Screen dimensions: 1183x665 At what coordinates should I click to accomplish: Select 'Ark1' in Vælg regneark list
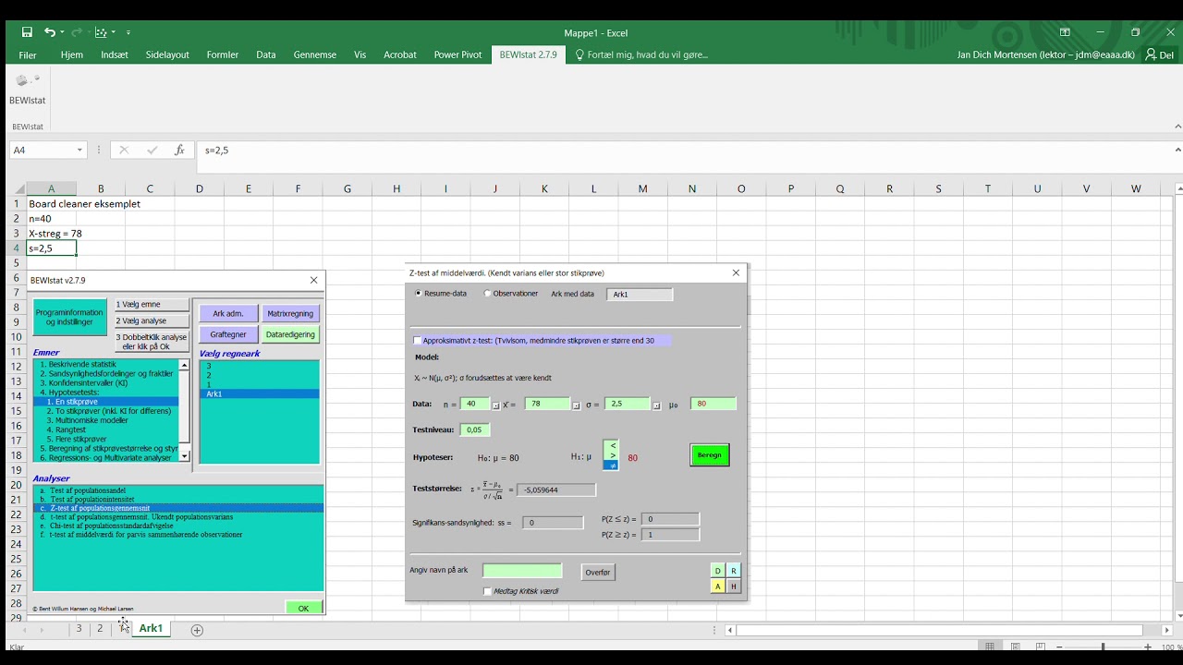tap(260, 394)
